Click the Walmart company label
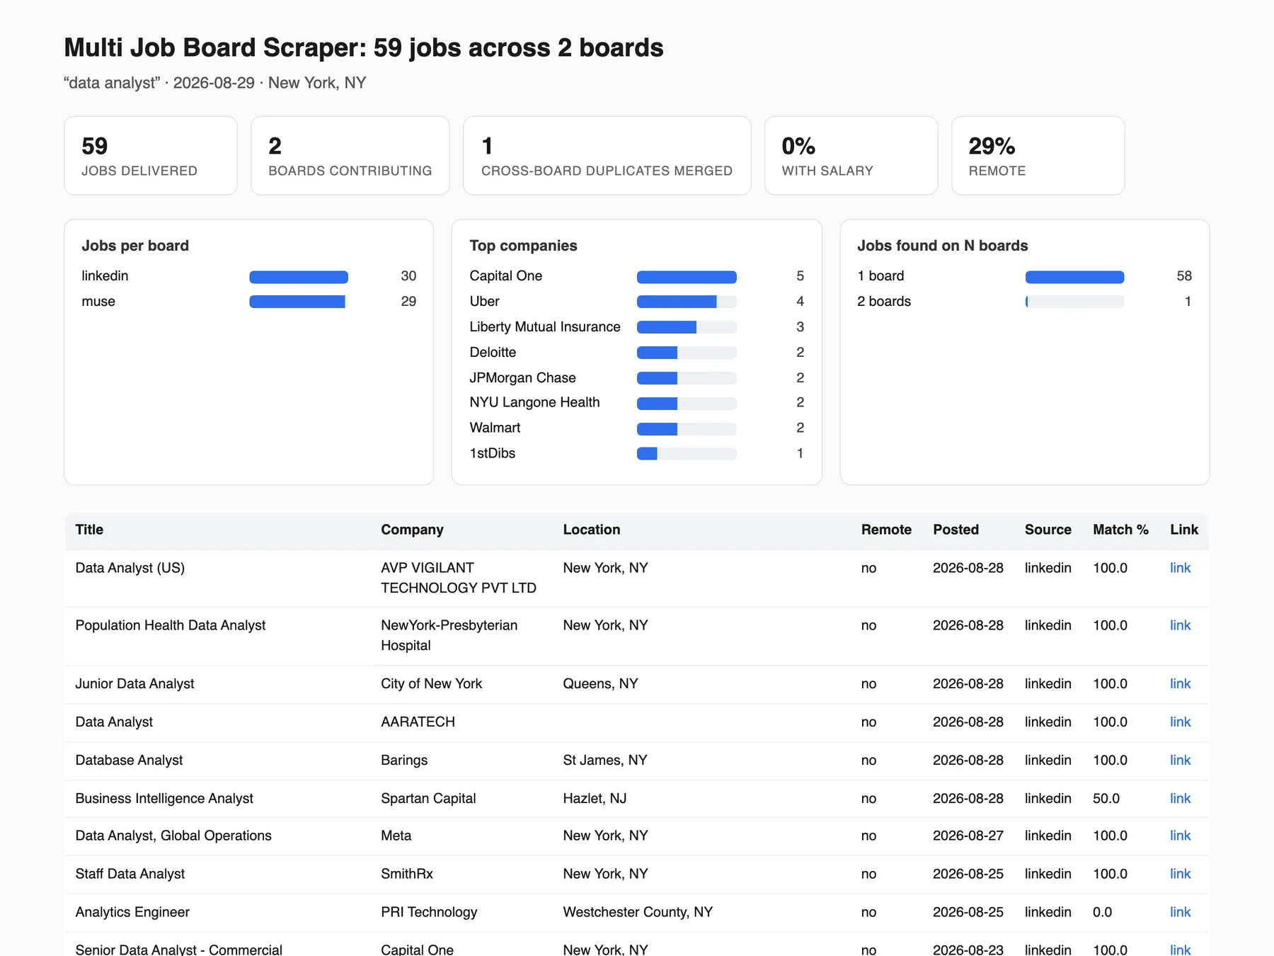The image size is (1274, 956). (x=495, y=428)
